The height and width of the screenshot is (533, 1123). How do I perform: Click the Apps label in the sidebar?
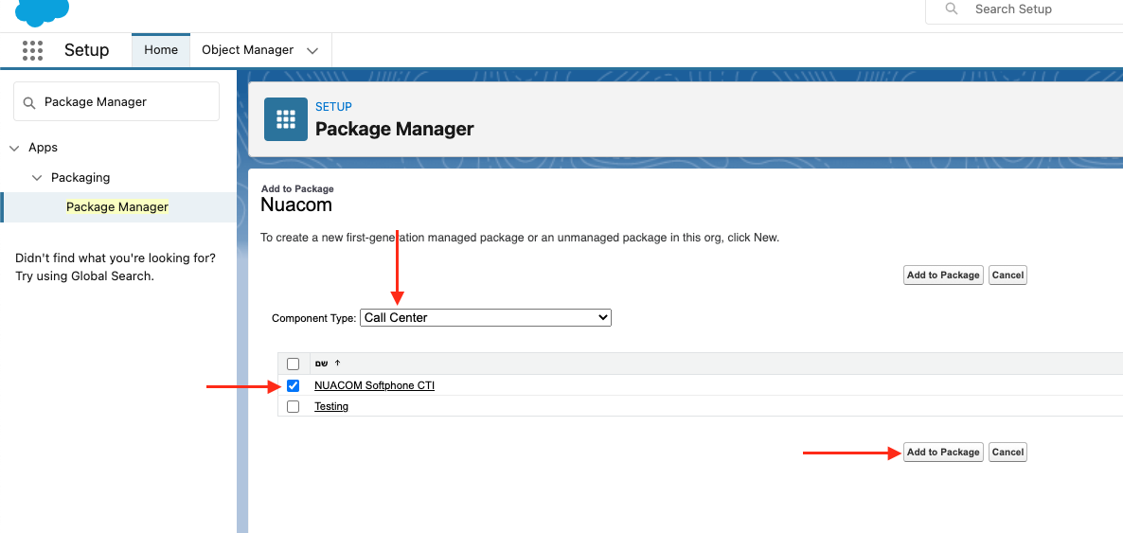click(43, 148)
